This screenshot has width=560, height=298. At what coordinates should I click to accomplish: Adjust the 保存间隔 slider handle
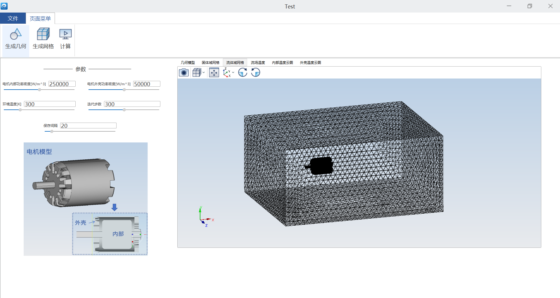[x=52, y=131]
